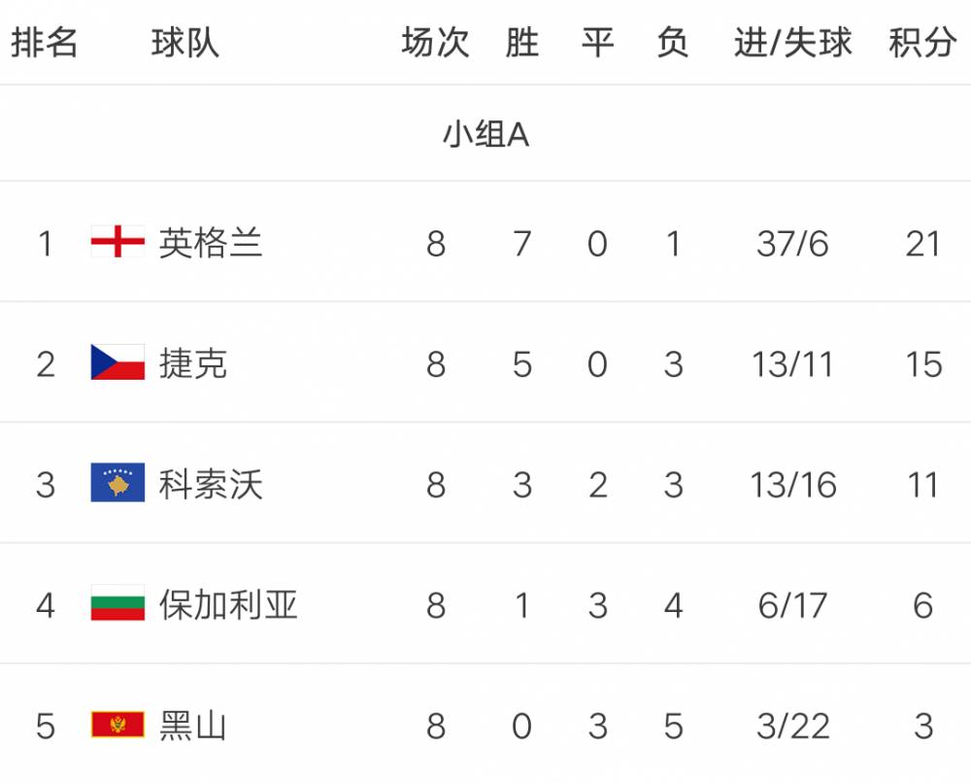
Task: Click England's 21 points value
Action: click(x=922, y=243)
